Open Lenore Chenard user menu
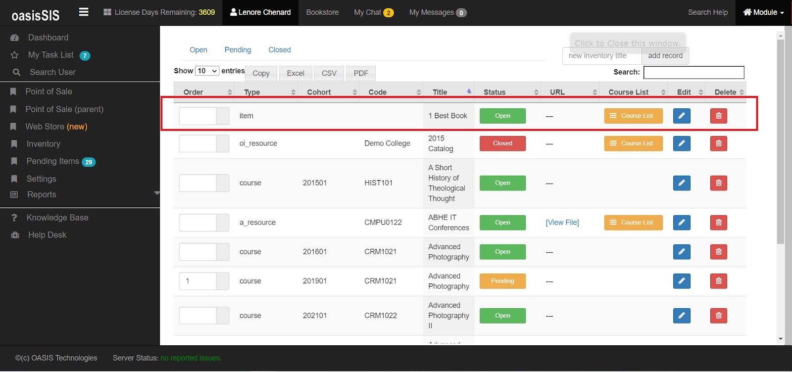This screenshot has height=372, width=792. tap(260, 12)
